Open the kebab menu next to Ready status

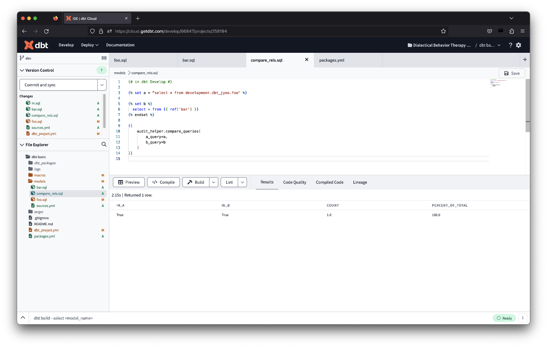click(x=523, y=318)
